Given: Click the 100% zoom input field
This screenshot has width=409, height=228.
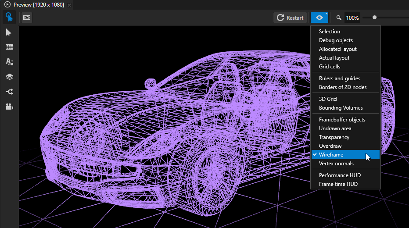Looking at the screenshot, I should click(352, 18).
